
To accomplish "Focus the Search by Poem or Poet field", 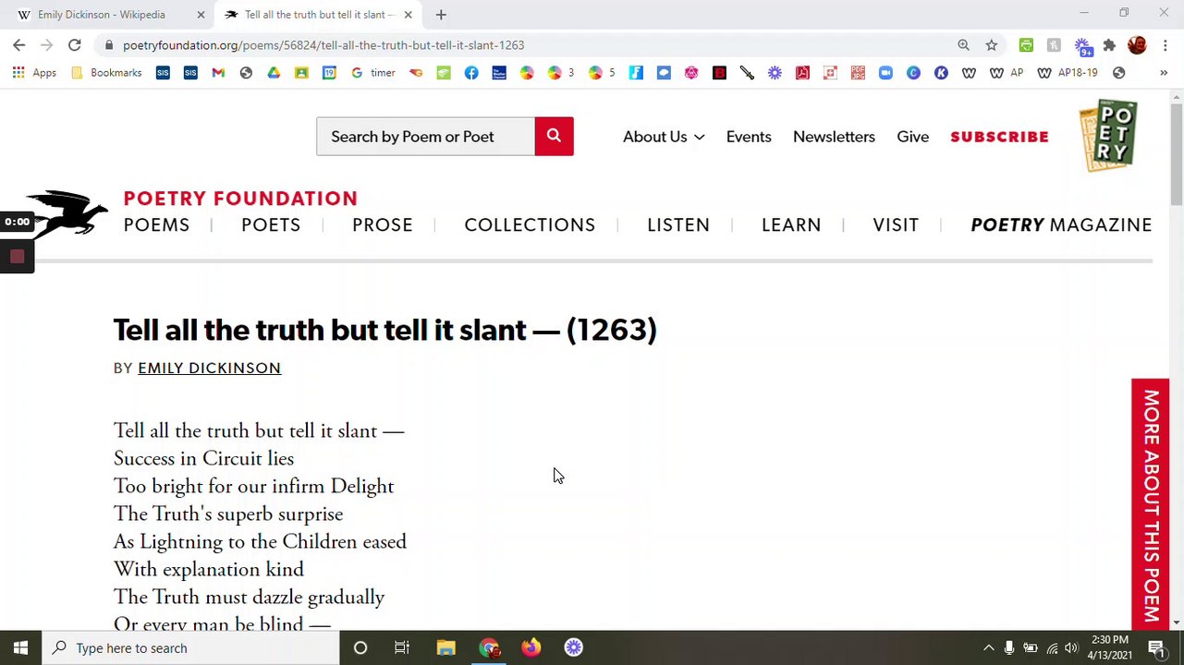I will (x=425, y=137).
